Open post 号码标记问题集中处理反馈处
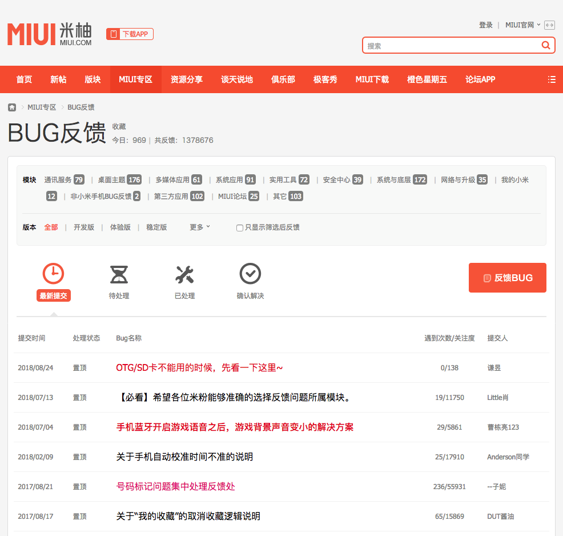 coord(175,486)
